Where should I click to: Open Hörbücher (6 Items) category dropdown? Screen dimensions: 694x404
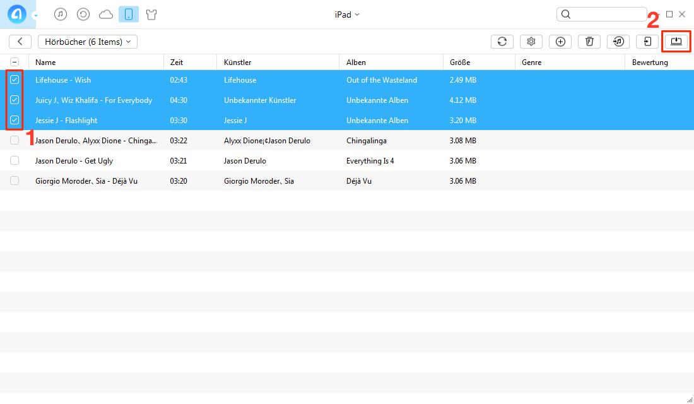(x=88, y=42)
